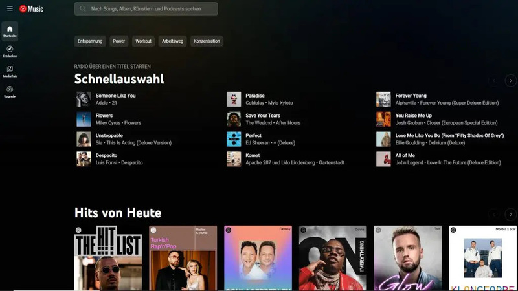Open song title Flowers
Viewport: 518px width, 291px height.
coord(104,116)
